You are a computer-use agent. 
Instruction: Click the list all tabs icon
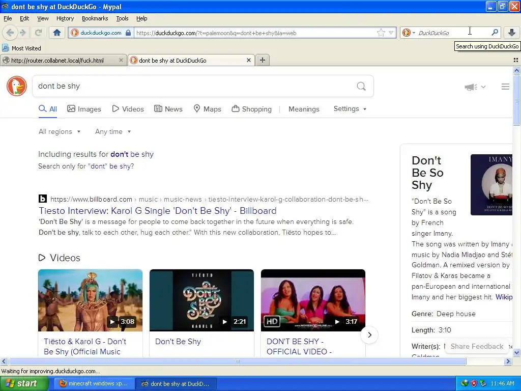[516, 60]
